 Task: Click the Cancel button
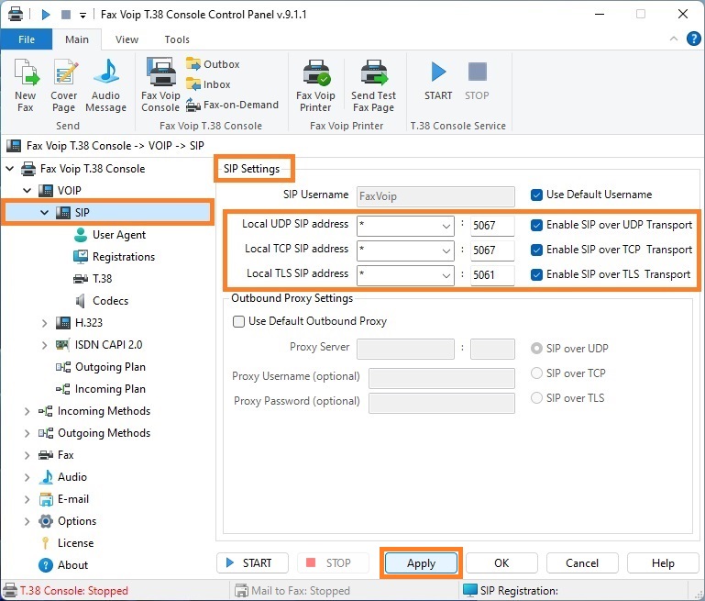(582, 563)
